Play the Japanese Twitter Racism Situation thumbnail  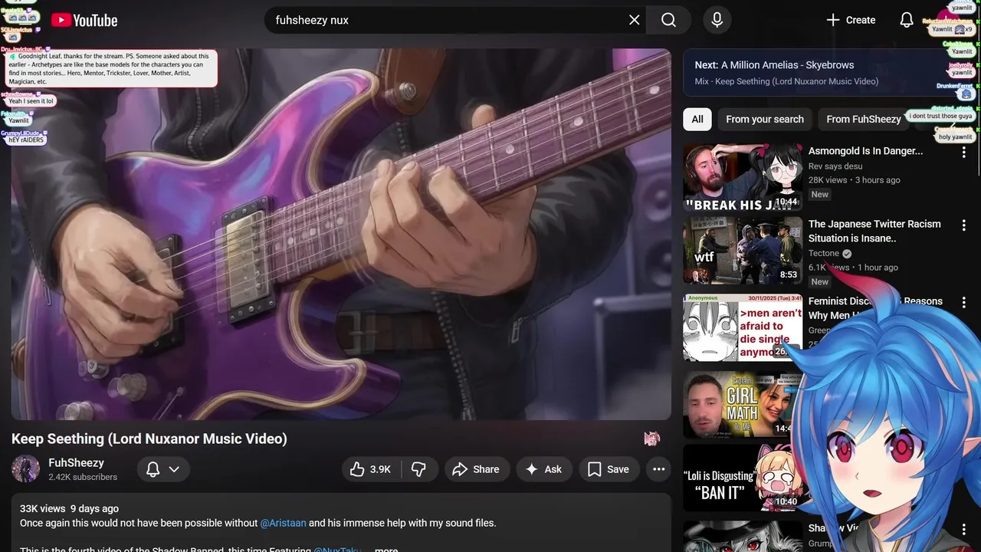(743, 251)
